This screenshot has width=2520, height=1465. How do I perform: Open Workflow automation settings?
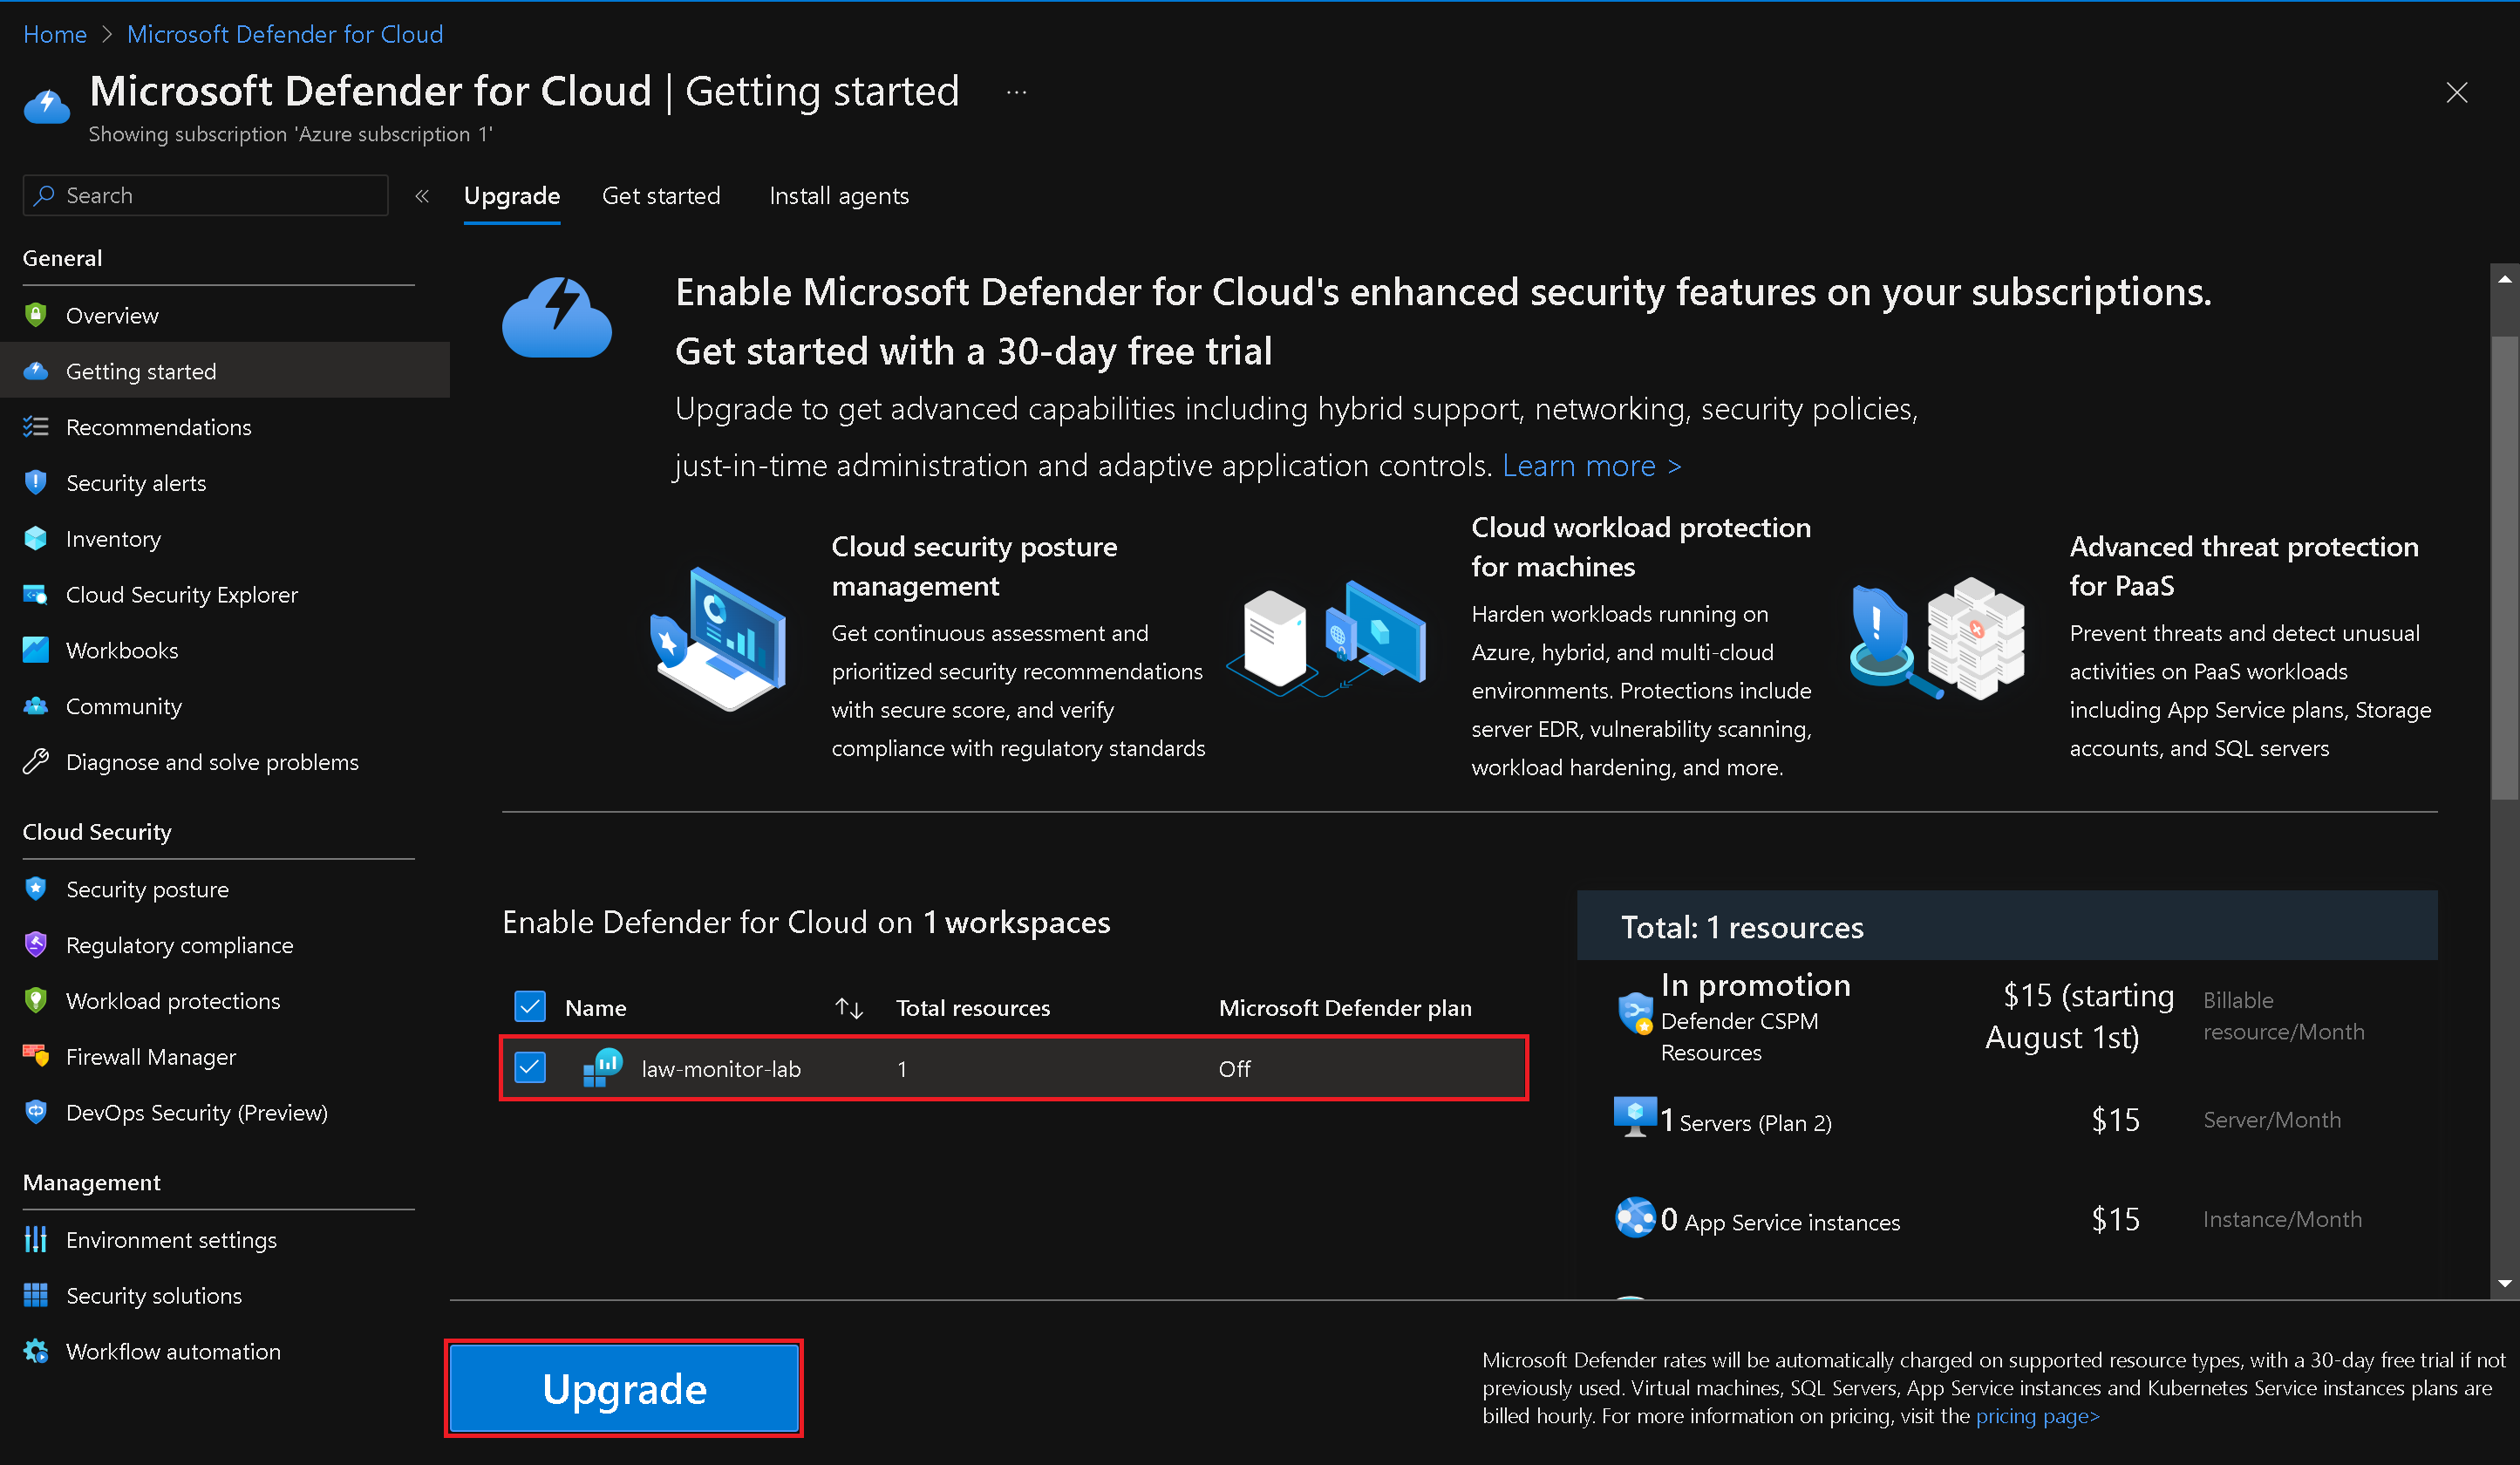tap(172, 1351)
